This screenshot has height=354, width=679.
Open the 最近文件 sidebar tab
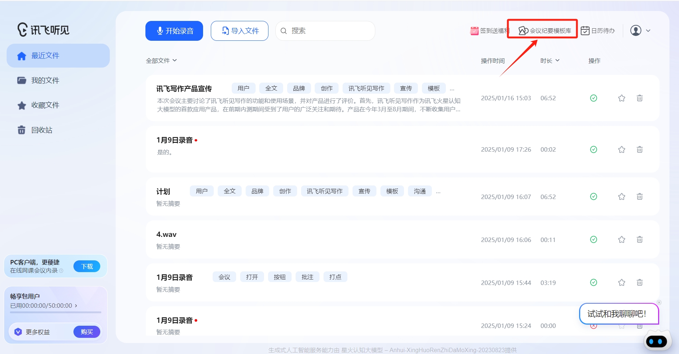coord(58,55)
